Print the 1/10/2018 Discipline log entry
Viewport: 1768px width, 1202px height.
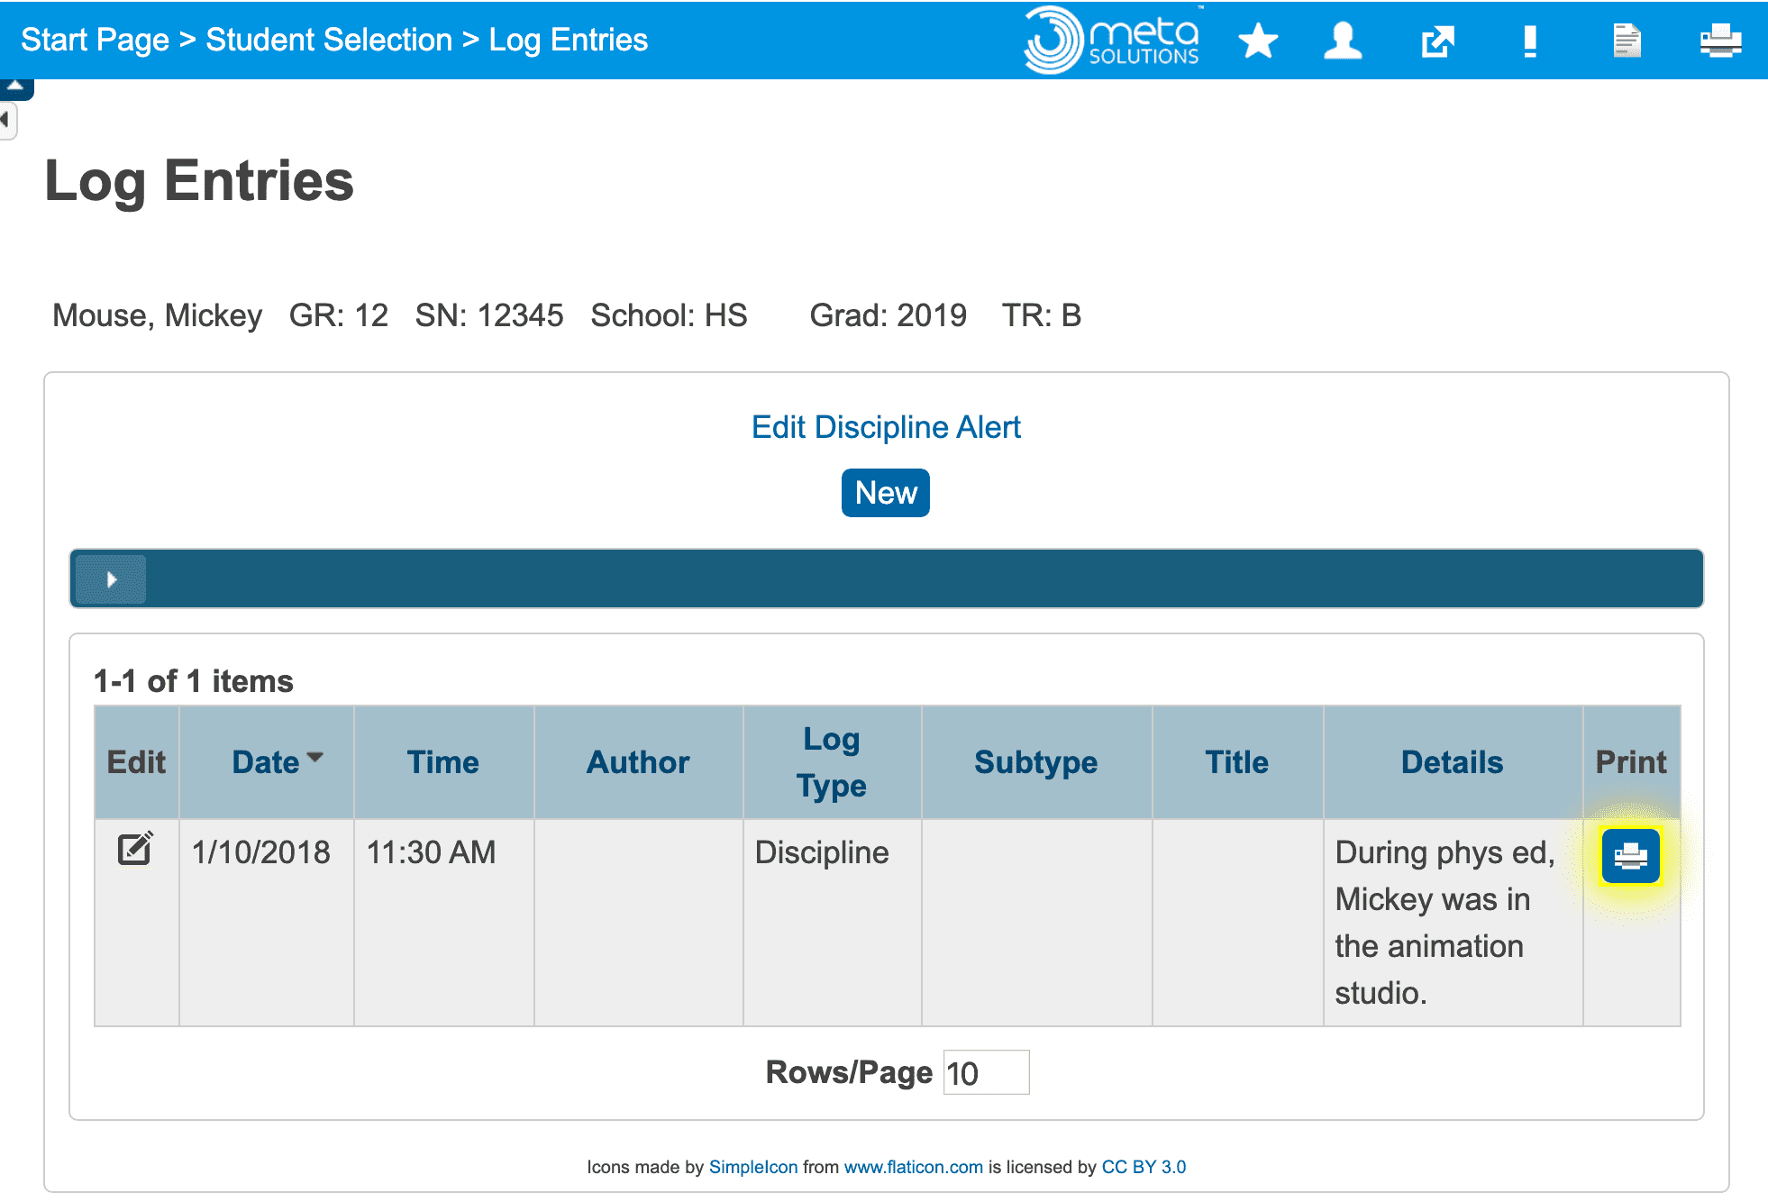pyautogui.click(x=1631, y=855)
